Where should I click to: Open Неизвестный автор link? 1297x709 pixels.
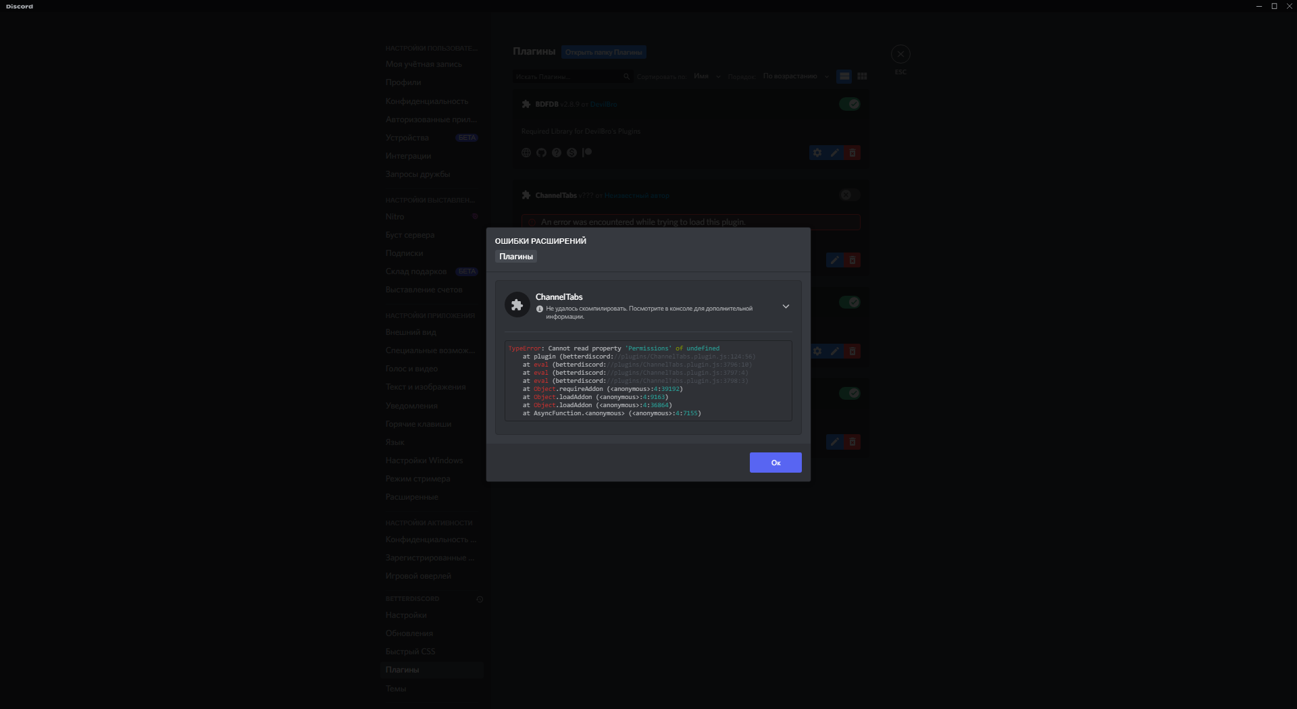pyautogui.click(x=636, y=196)
